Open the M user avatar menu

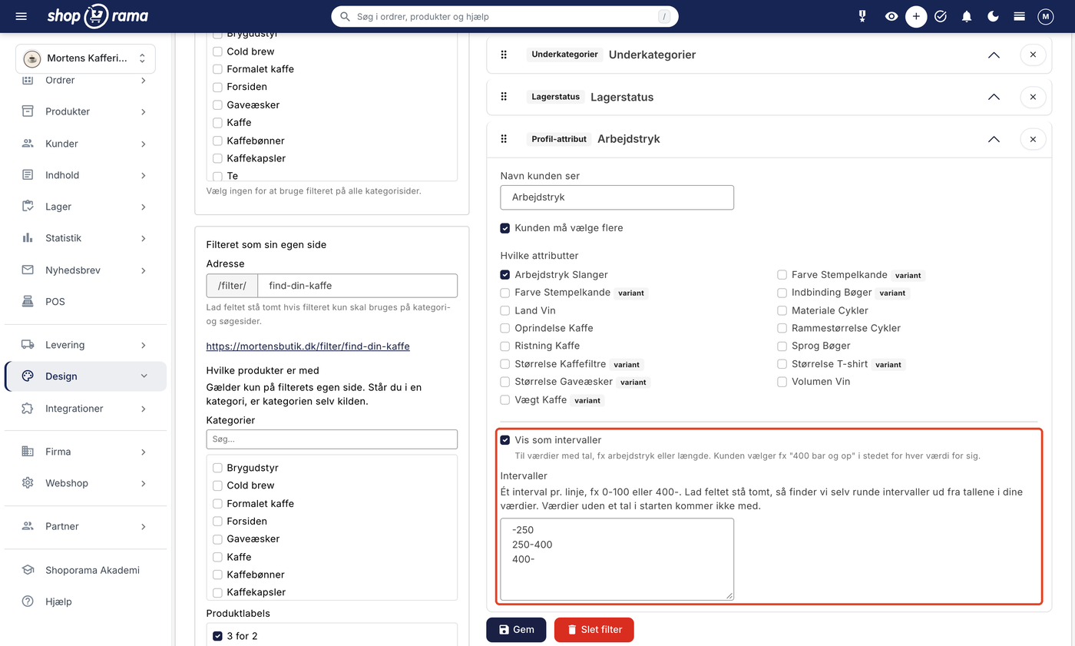coord(1045,16)
